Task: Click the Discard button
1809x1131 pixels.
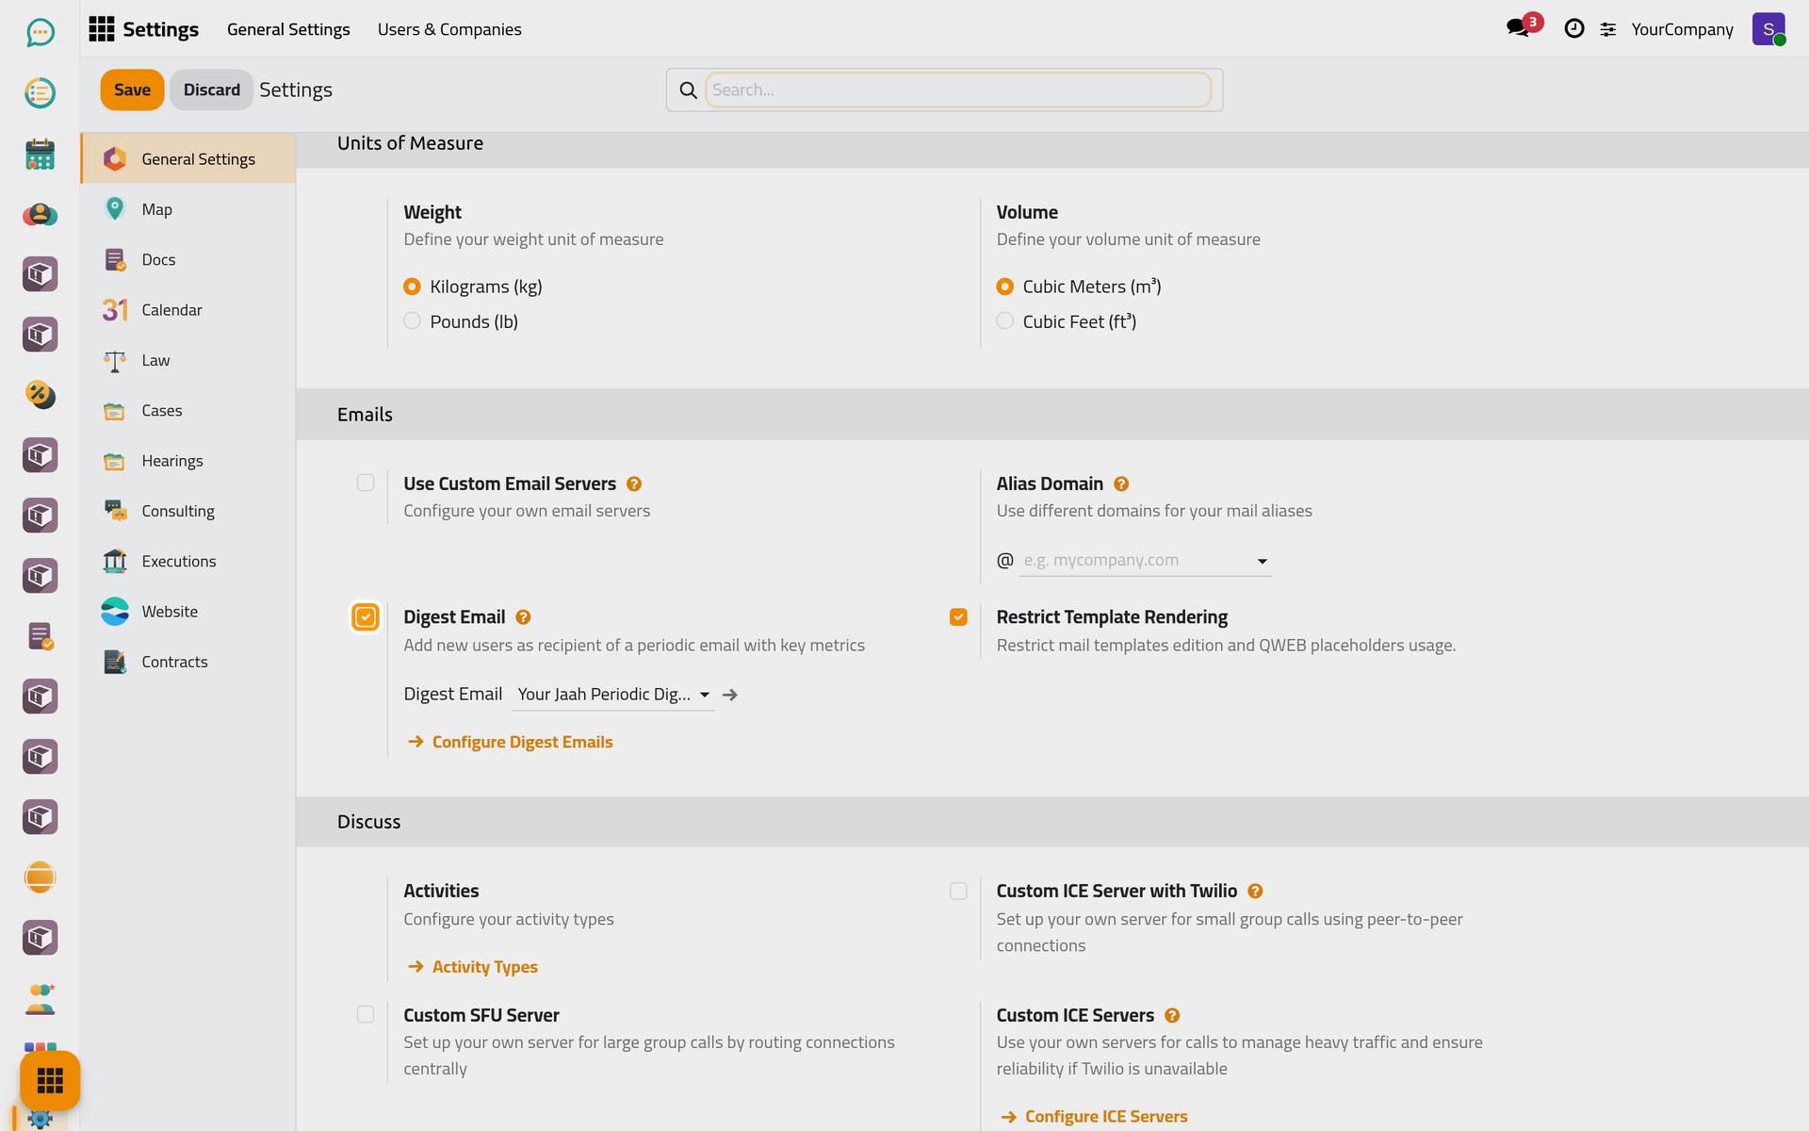Action: (x=211, y=90)
